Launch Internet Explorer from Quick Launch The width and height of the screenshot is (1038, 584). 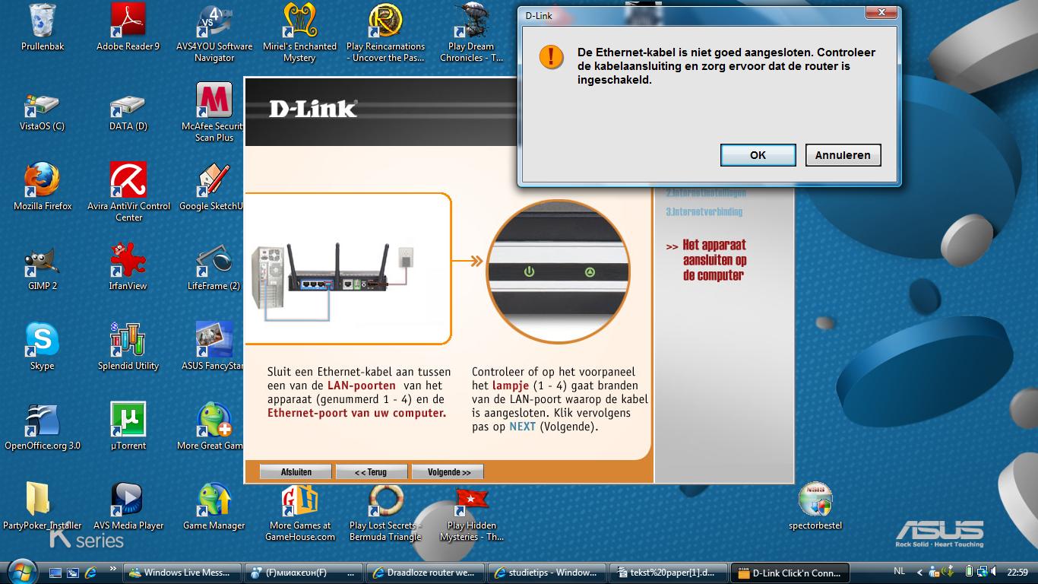[90, 573]
